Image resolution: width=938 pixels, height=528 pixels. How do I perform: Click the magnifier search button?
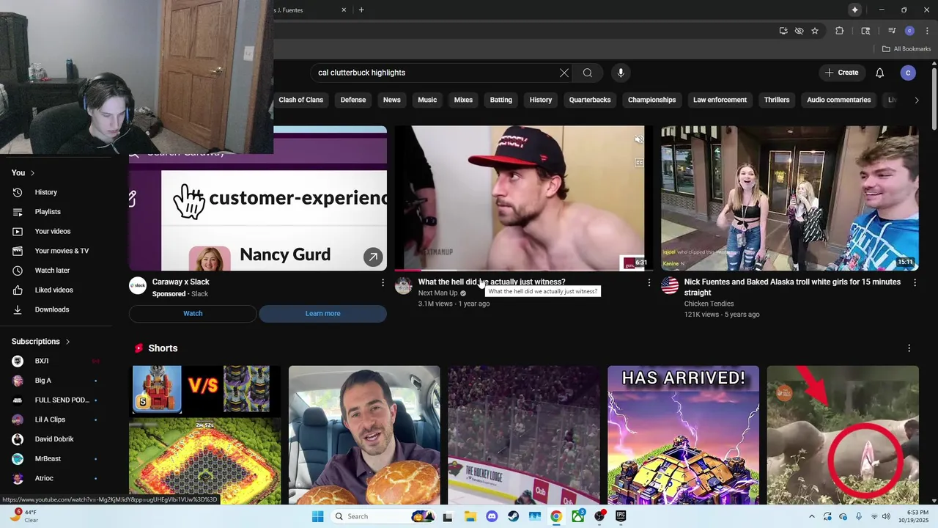click(588, 73)
